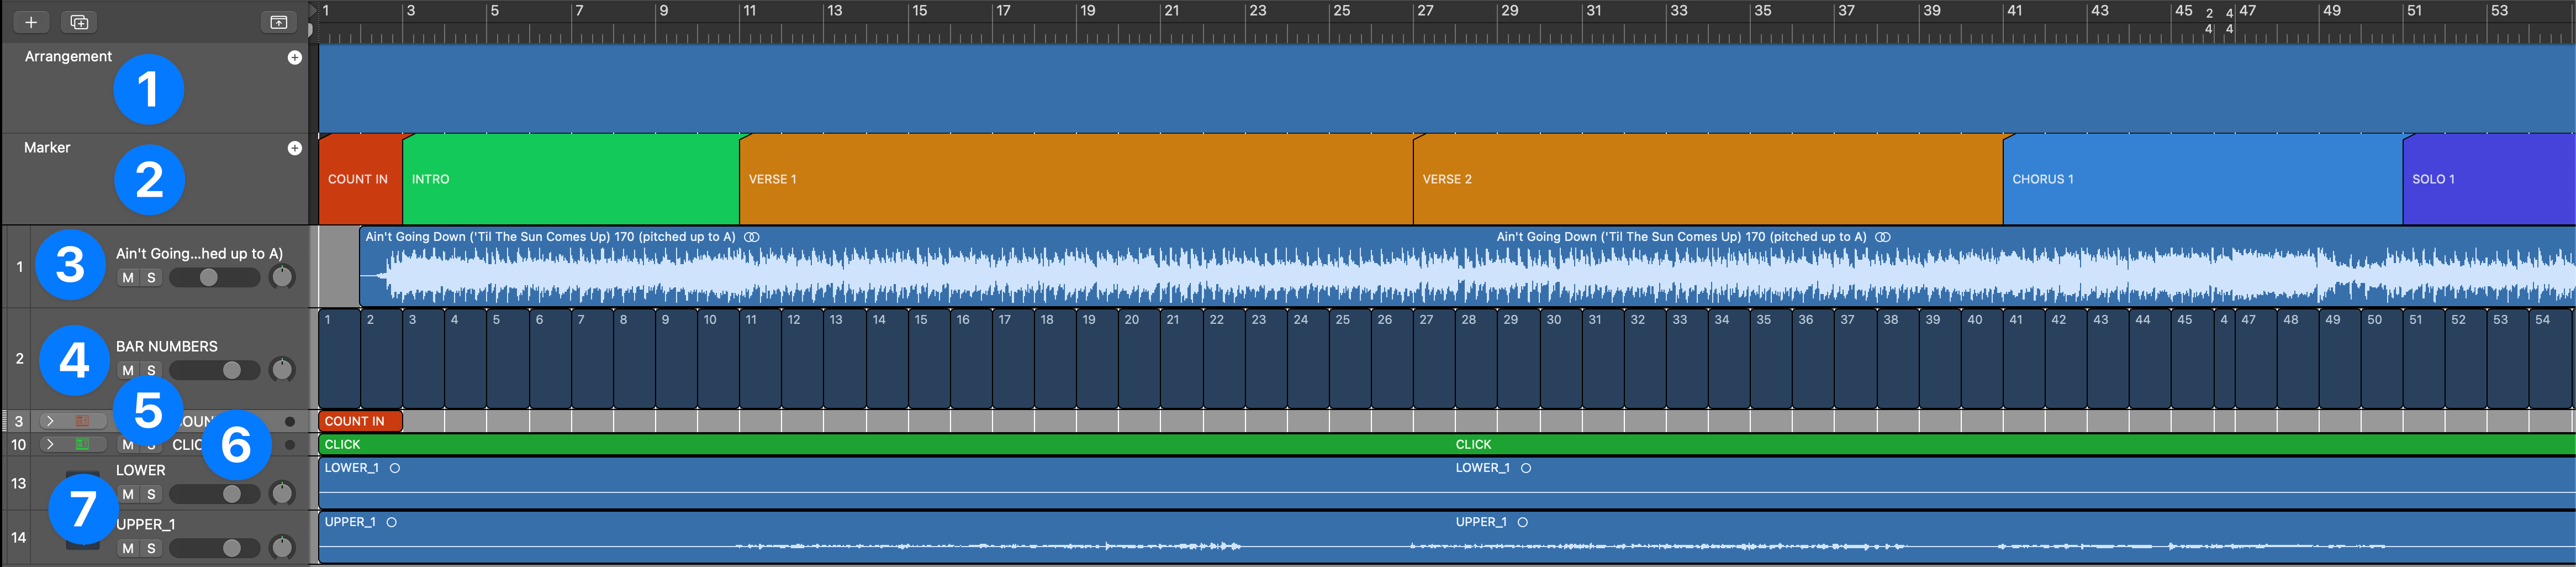Screen dimensions: 2576x567
Task: Click the Arrangement global track label
Action: coord(68,57)
